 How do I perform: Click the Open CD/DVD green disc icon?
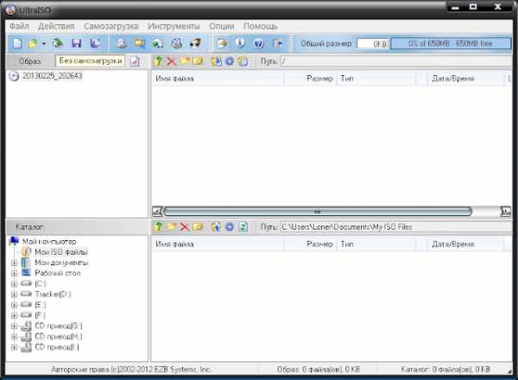[58, 43]
